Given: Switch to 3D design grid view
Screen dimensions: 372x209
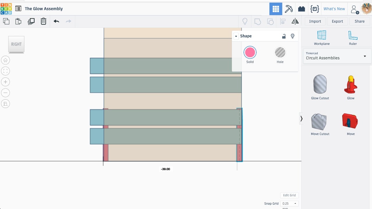Looking at the screenshot, I should coord(276,9).
